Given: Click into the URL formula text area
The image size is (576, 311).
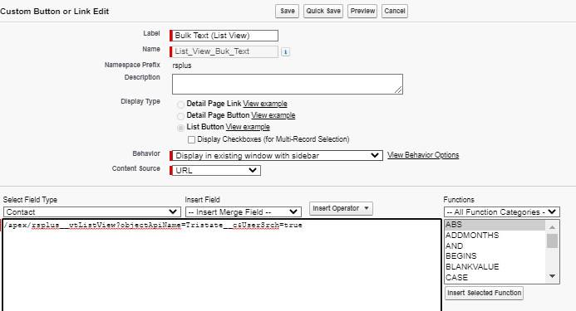Looking at the screenshot, I should tap(222, 265).
